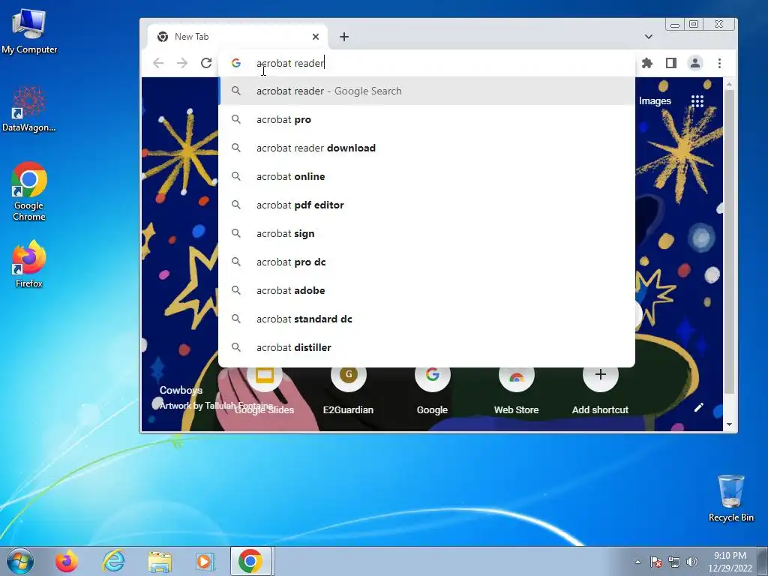
Task: Open Windows Explorer from the taskbar
Action: coord(160,561)
